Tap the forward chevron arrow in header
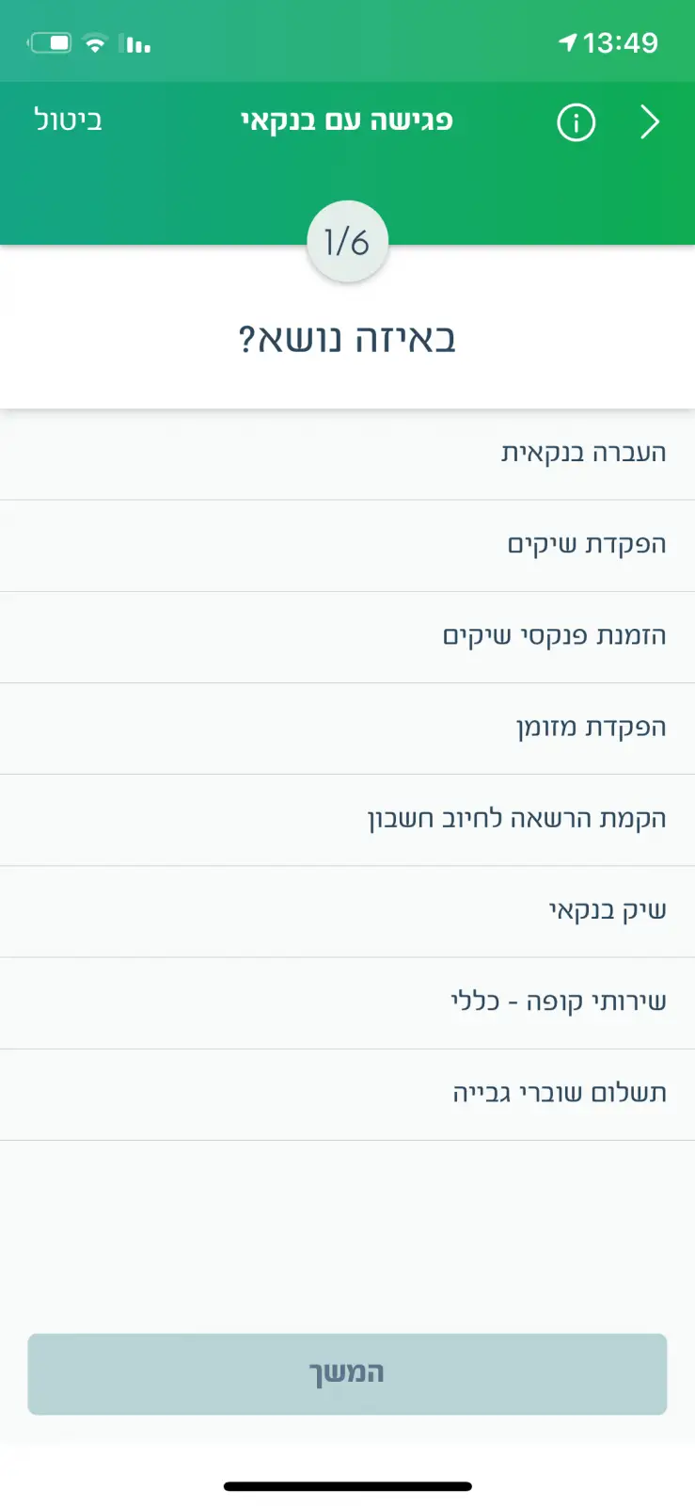Image resolution: width=695 pixels, height=1506 pixels. coord(650,122)
